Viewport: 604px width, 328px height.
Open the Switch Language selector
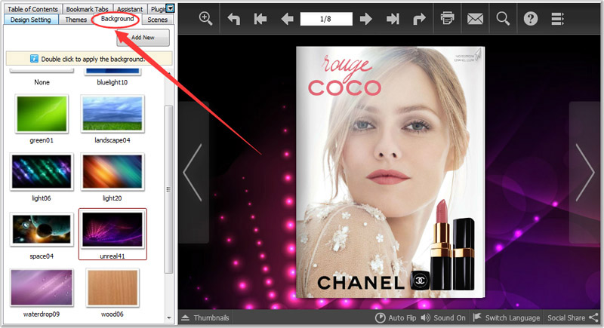click(x=507, y=318)
